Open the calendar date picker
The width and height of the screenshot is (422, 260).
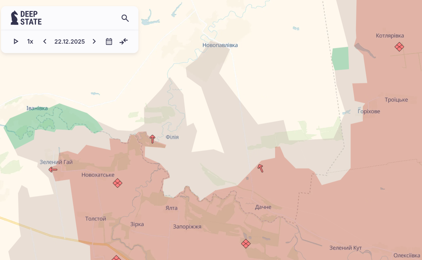pyautogui.click(x=109, y=41)
